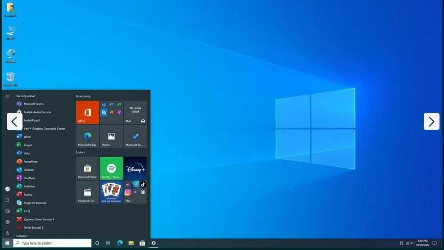Viewport: 444px width, 250px height.
Task: Open the Microsoft Store tile
Action: (x=87, y=168)
